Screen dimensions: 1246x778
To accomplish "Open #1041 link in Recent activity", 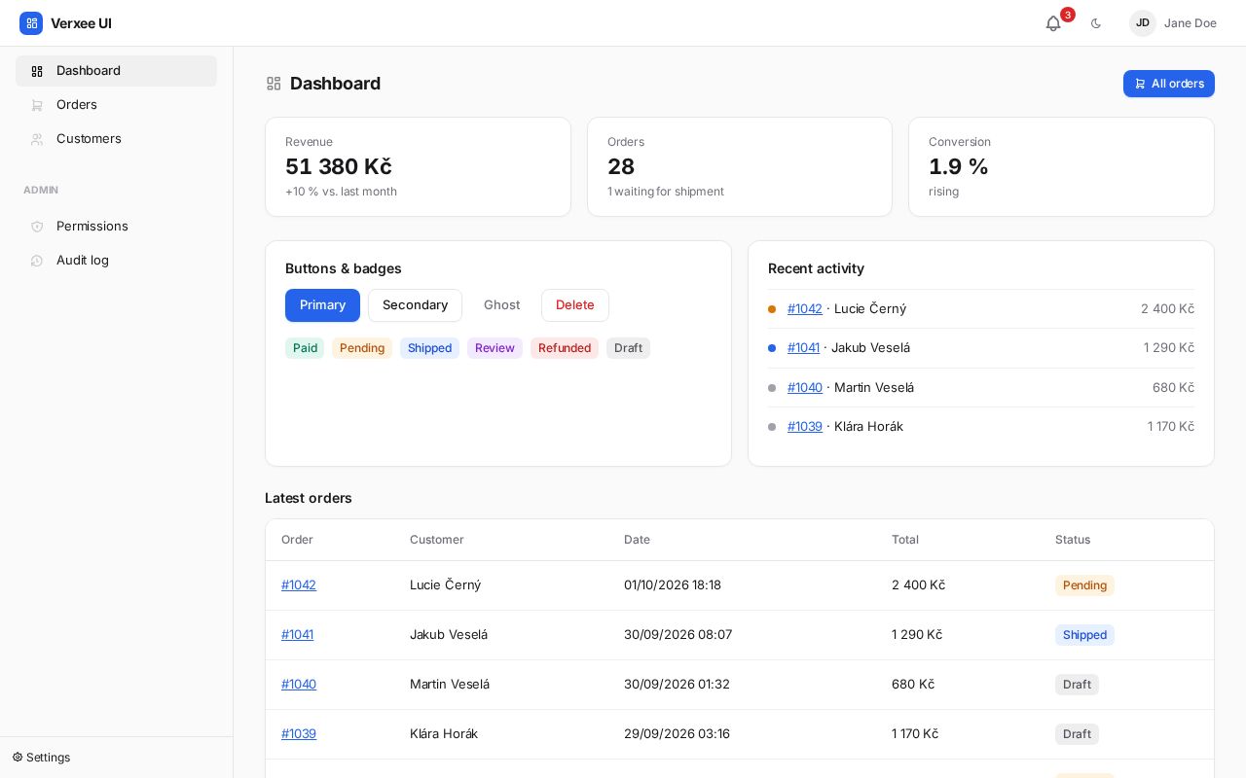I will tap(803, 348).
